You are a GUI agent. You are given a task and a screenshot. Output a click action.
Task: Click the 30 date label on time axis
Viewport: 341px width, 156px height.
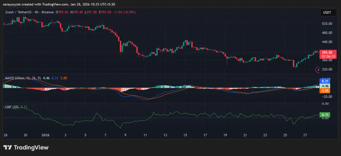[25, 135]
